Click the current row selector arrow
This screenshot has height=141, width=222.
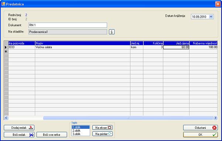6,47
